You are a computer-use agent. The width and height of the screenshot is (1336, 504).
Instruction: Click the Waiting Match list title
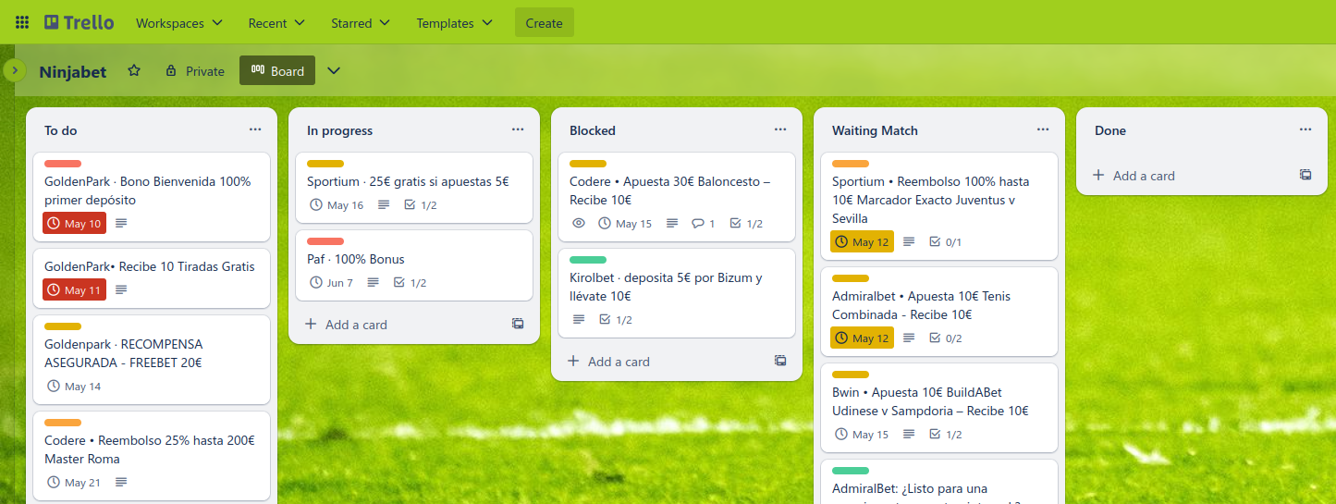coord(875,130)
